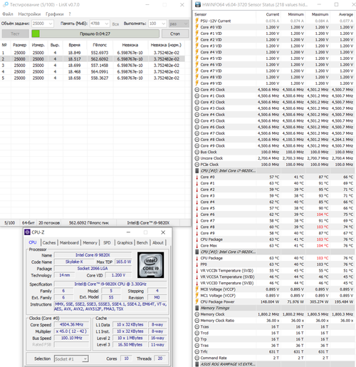Click the thermometer icon beside Core #0 temperature

(x=197, y=177)
